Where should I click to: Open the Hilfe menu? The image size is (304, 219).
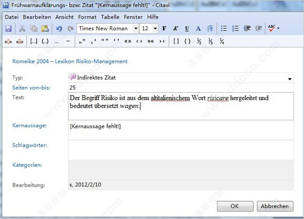click(x=153, y=17)
